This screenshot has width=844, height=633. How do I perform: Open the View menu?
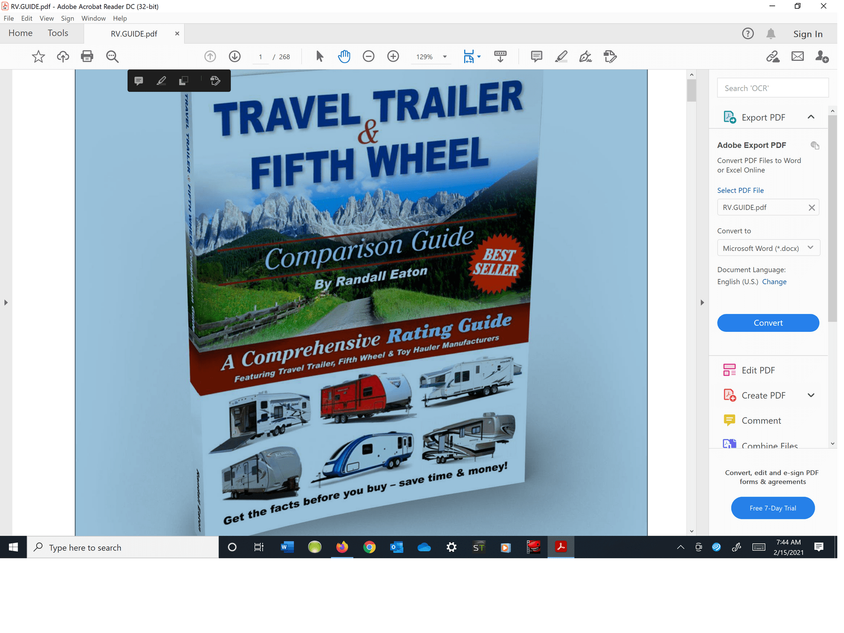coord(47,18)
